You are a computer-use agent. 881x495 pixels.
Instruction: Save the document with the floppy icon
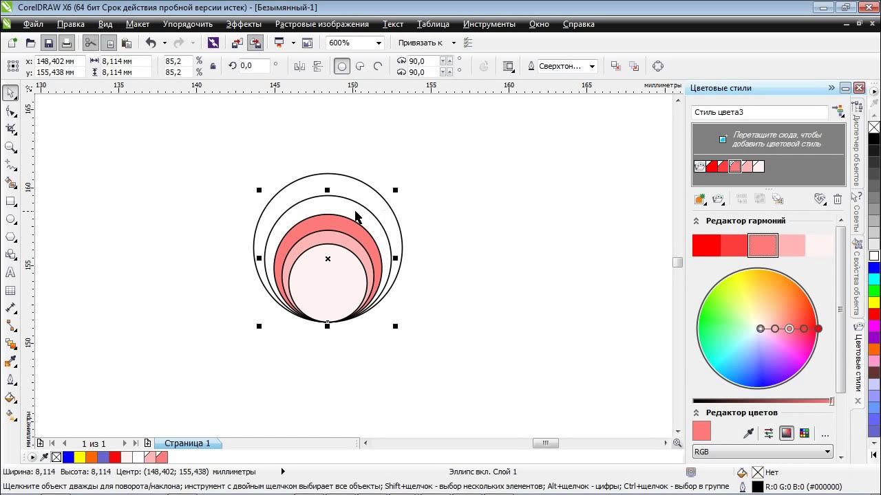coord(48,43)
